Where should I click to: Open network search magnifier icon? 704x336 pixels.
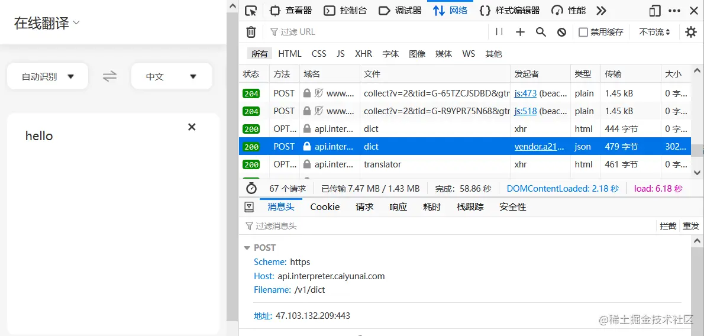coord(541,32)
